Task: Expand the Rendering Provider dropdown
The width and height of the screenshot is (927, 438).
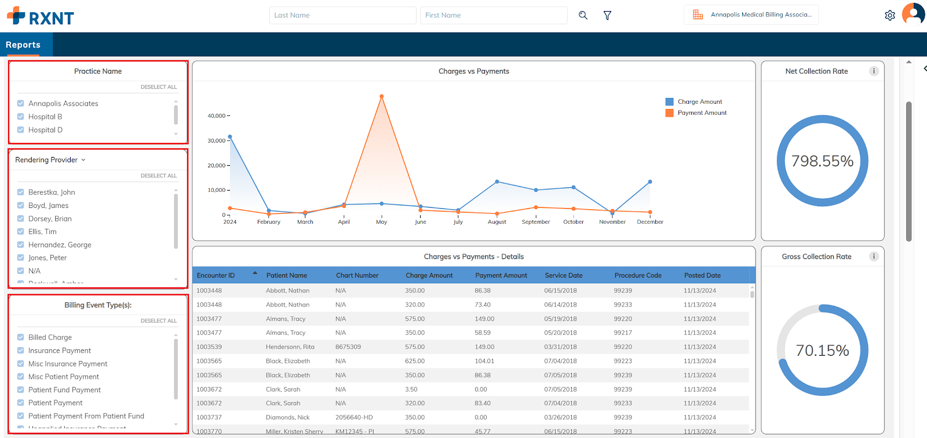Action: pyautogui.click(x=83, y=160)
